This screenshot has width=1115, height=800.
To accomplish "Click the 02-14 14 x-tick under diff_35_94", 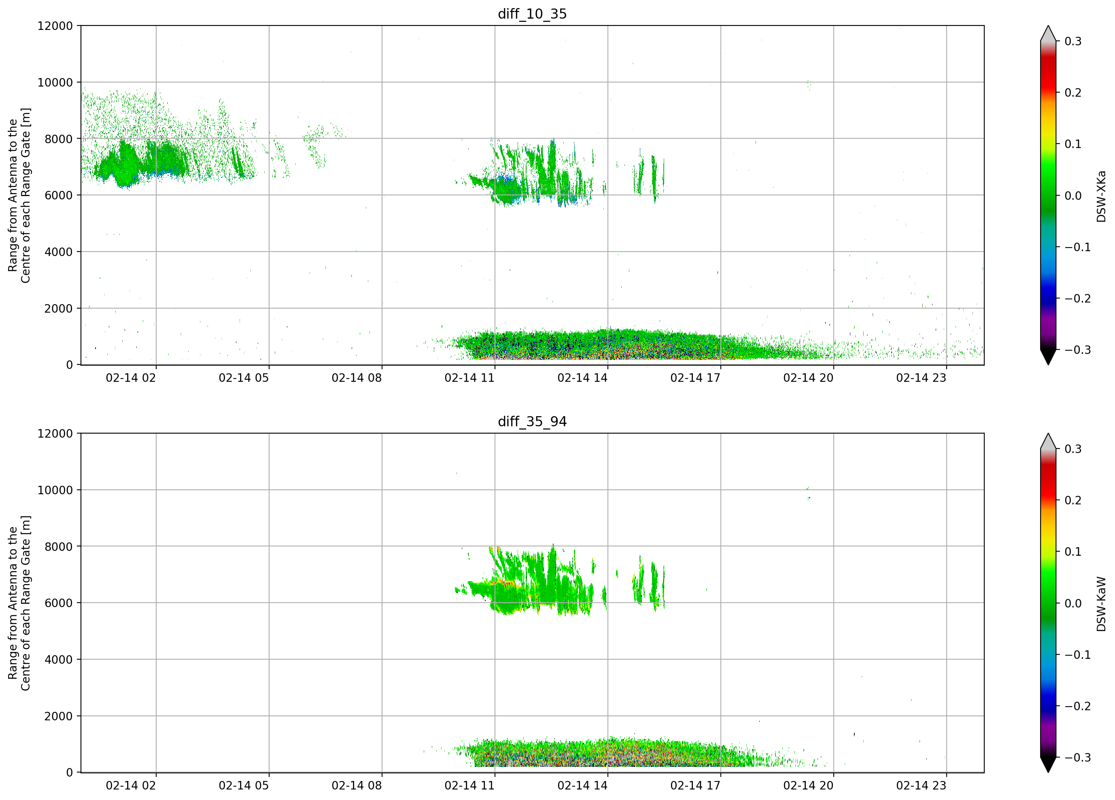I will (582, 786).
